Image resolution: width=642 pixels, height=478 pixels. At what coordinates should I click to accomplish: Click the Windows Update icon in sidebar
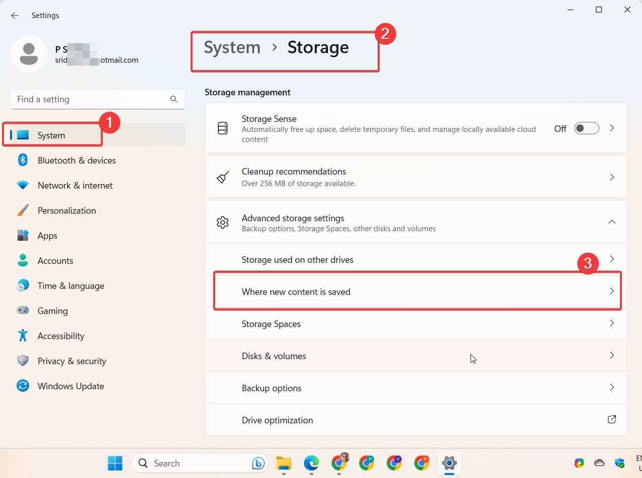coord(23,386)
